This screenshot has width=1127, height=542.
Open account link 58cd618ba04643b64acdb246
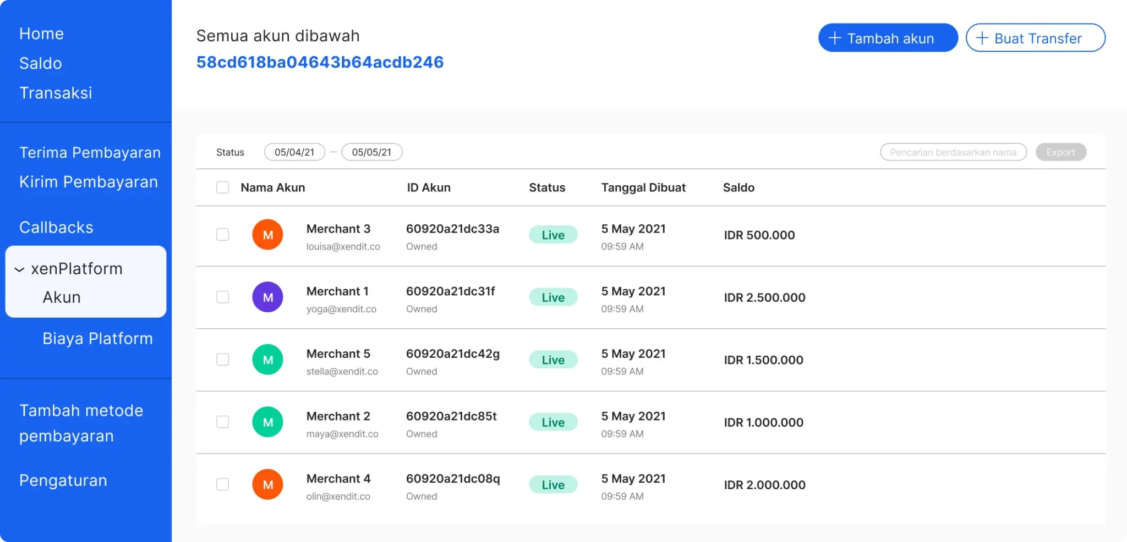pyautogui.click(x=320, y=62)
